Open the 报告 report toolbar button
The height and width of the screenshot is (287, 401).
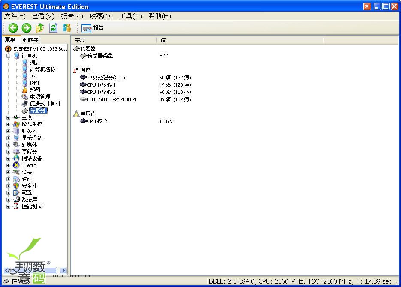click(x=93, y=28)
